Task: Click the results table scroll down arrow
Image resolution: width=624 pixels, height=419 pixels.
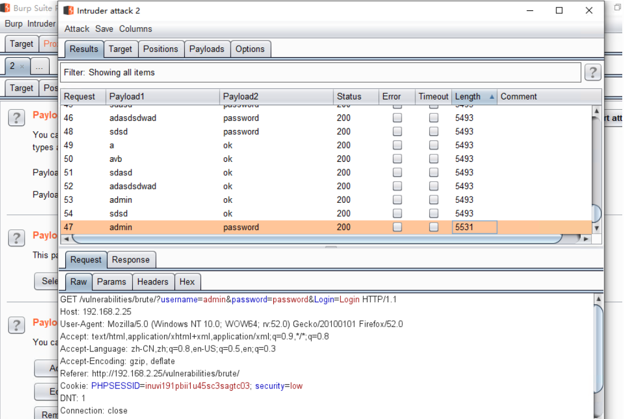Action: (x=597, y=228)
